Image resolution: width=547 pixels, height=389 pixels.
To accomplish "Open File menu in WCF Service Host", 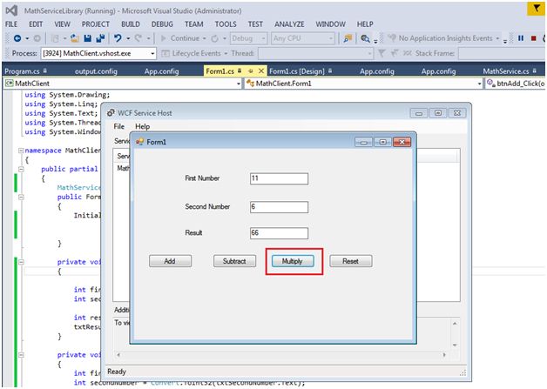I will [119, 126].
